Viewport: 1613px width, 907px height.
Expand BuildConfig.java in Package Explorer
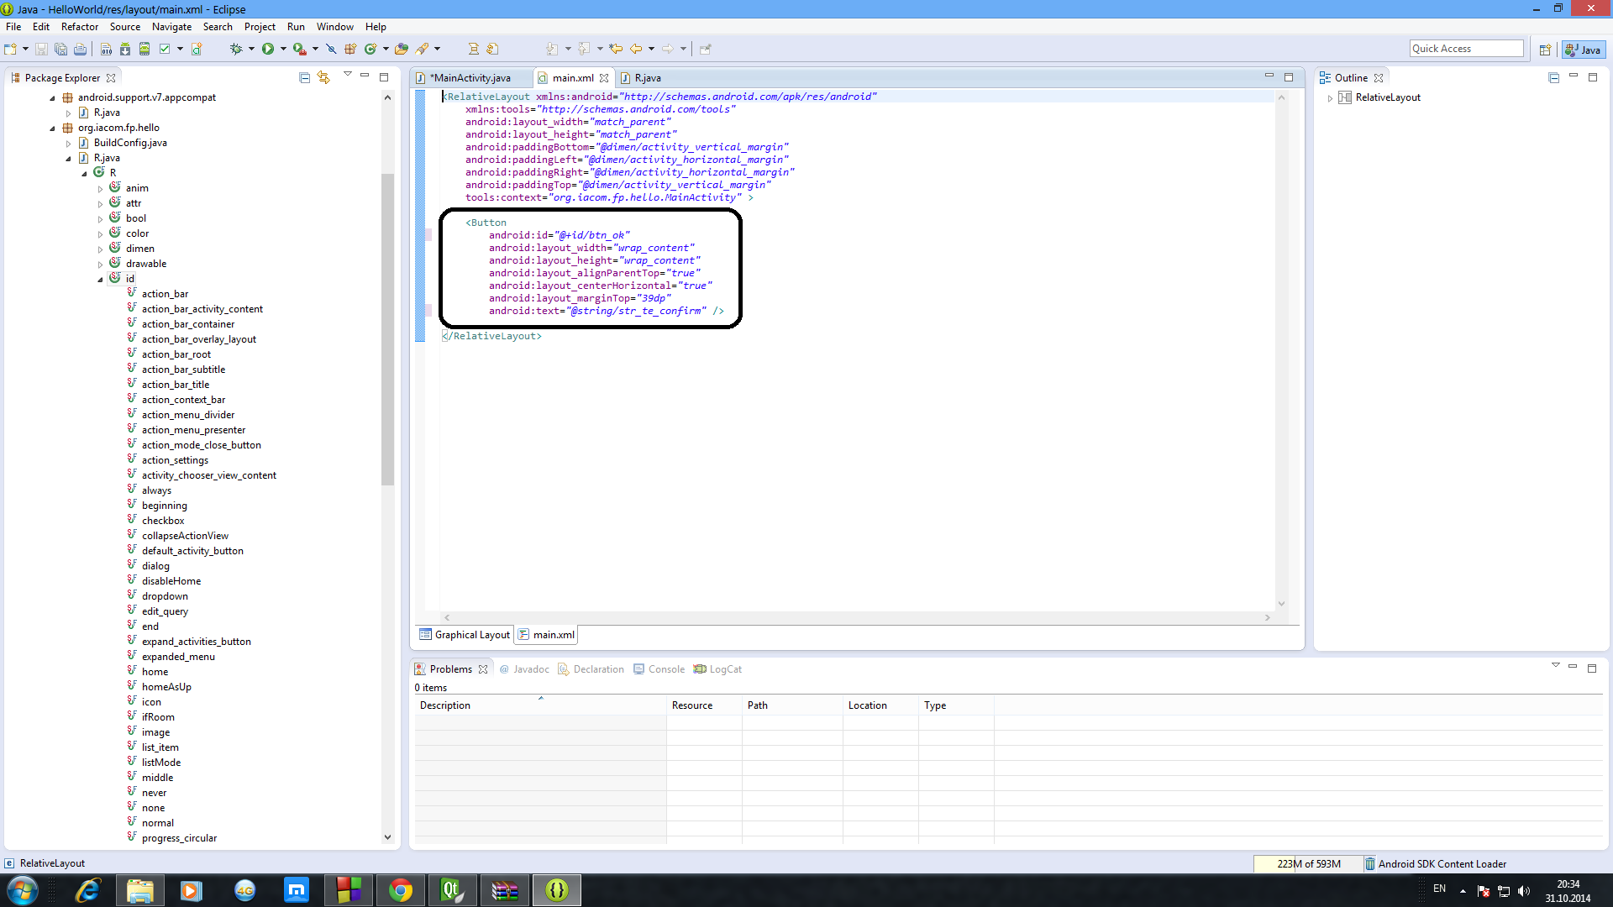(x=69, y=144)
